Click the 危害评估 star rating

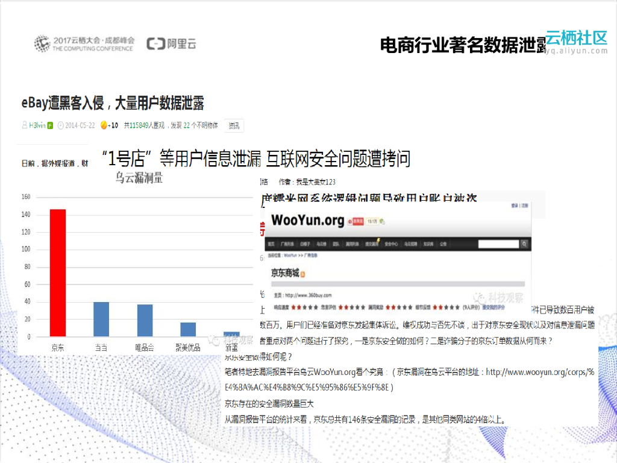pos(352,307)
